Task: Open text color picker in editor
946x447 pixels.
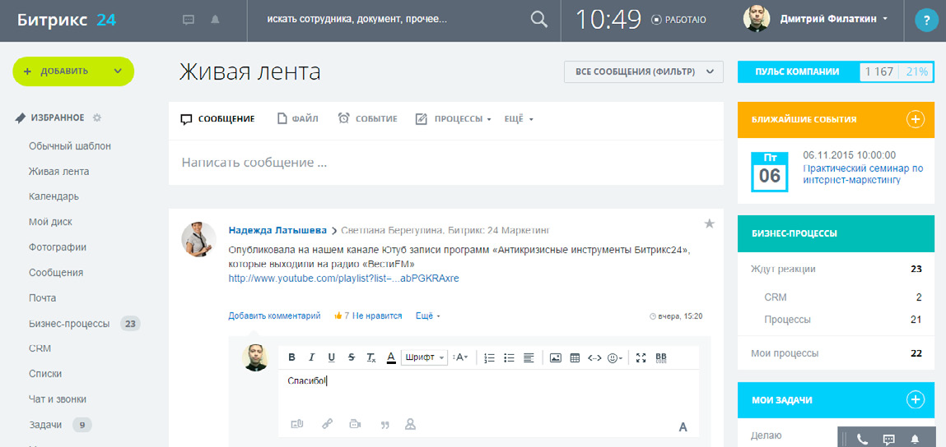Action: point(390,357)
